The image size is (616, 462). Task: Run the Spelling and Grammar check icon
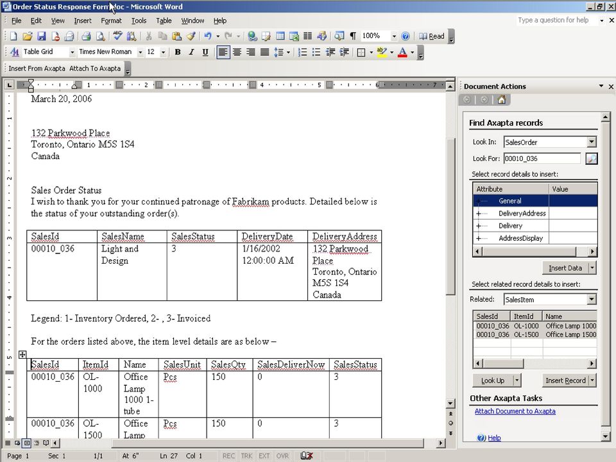pos(117,36)
